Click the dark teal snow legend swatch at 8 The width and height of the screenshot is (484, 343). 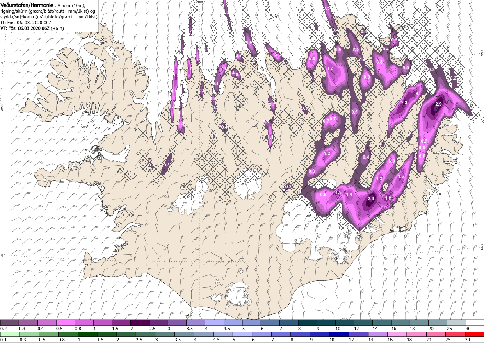tap(307, 323)
